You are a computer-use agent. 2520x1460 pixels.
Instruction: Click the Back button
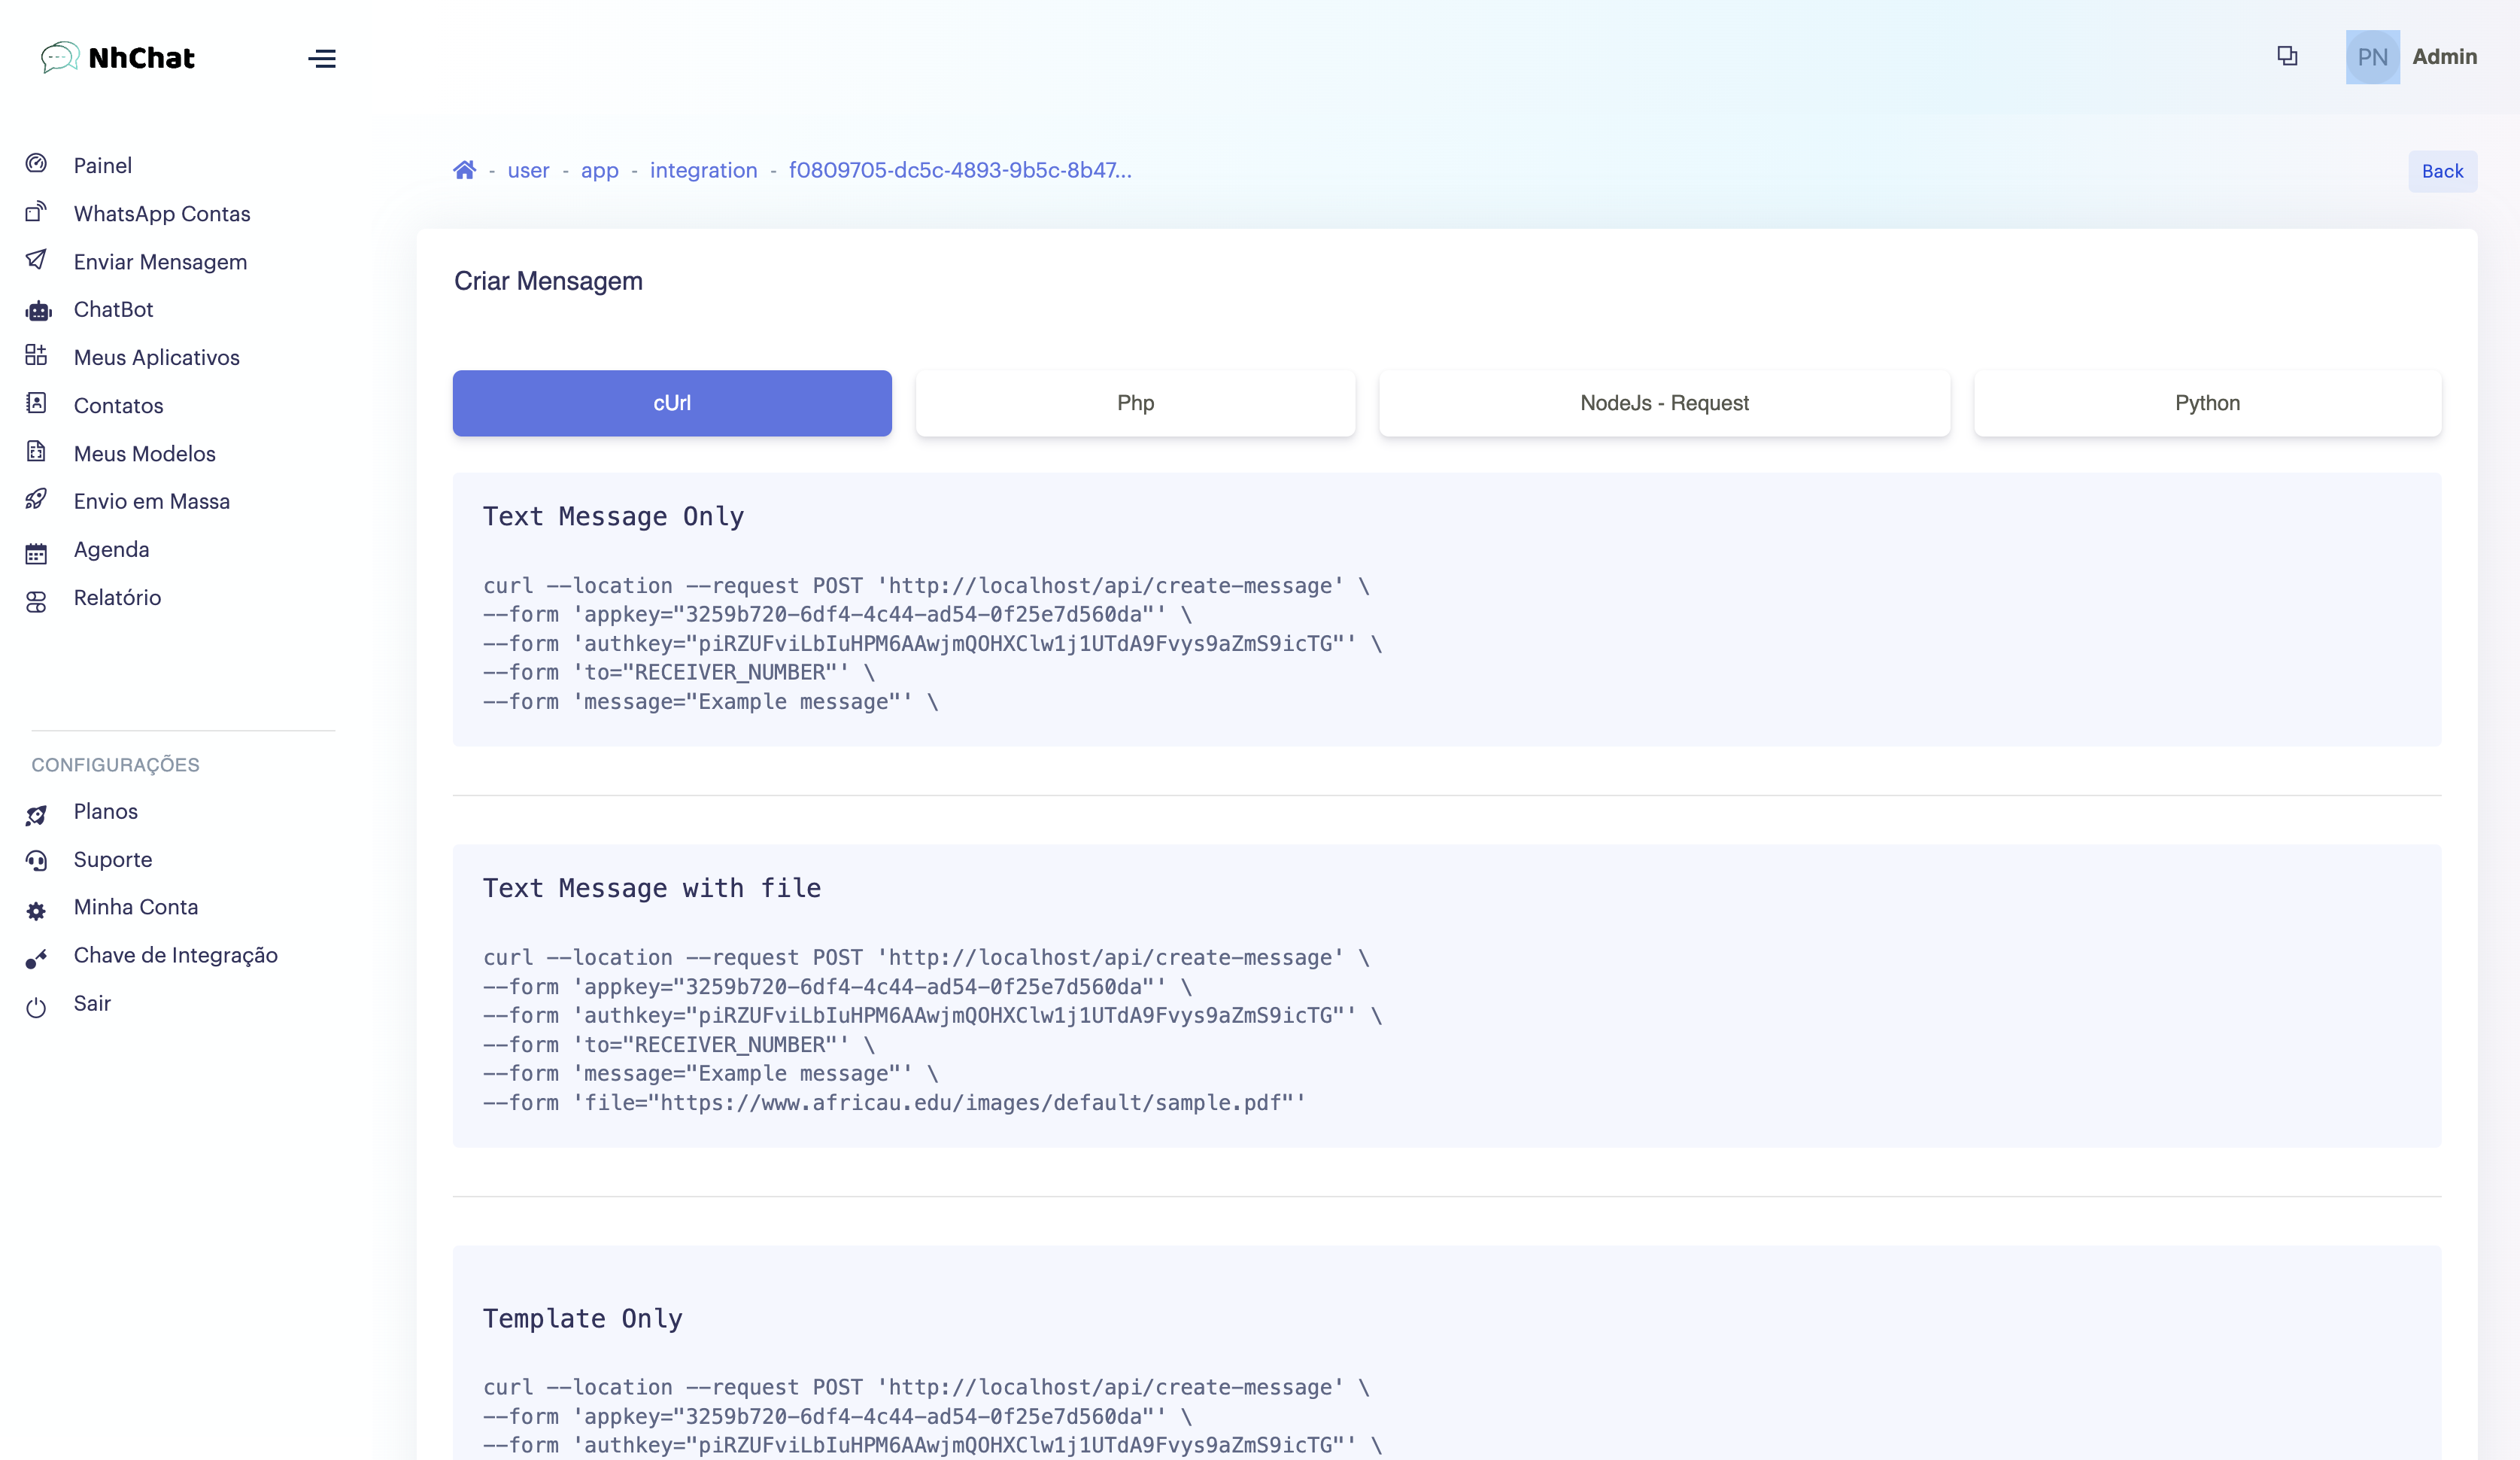tap(2442, 171)
